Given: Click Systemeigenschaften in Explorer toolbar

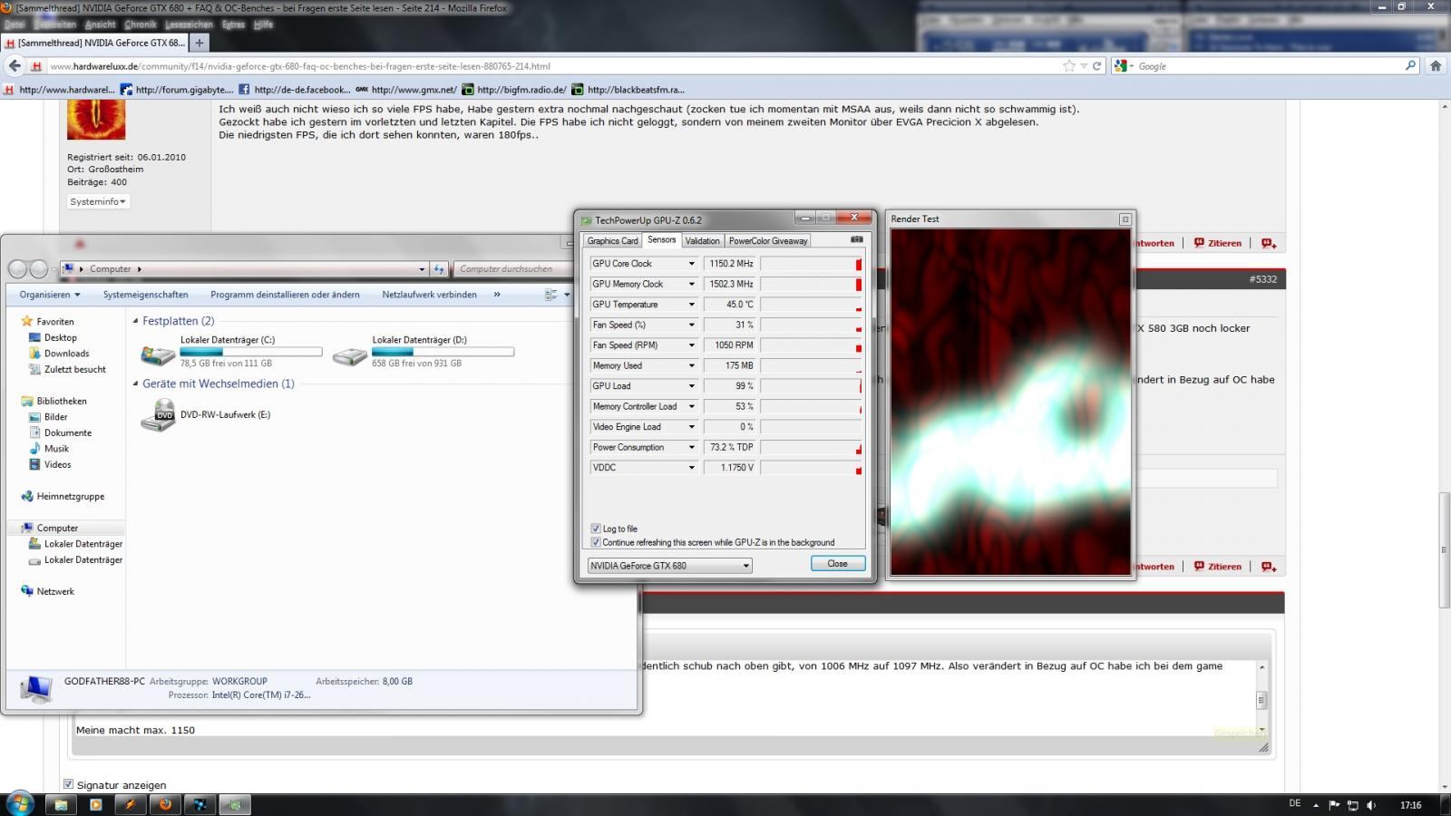Looking at the screenshot, I should (x=146, y=295).
